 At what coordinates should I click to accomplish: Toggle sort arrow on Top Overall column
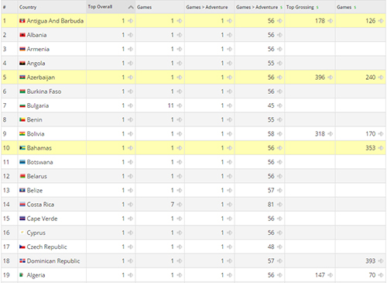131,7
